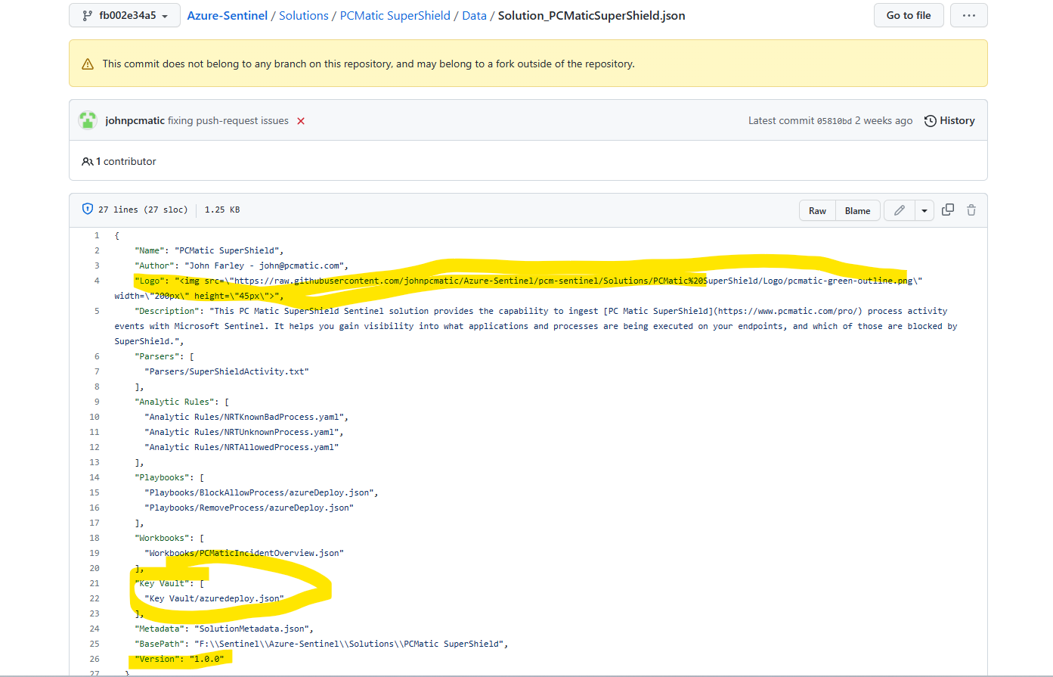This screenshot has height=677, width=1053.
Task: Click the johnpcmatic avatar image
Action: [88, 120]
